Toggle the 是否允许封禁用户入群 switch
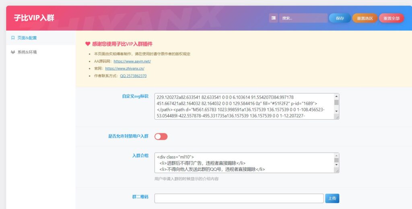The image size is (412, 209). click(161, 137)
